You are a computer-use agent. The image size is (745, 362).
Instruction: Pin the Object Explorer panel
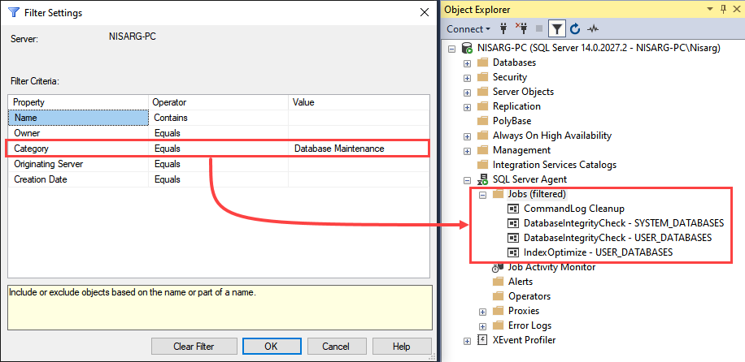tap(724, 9)
